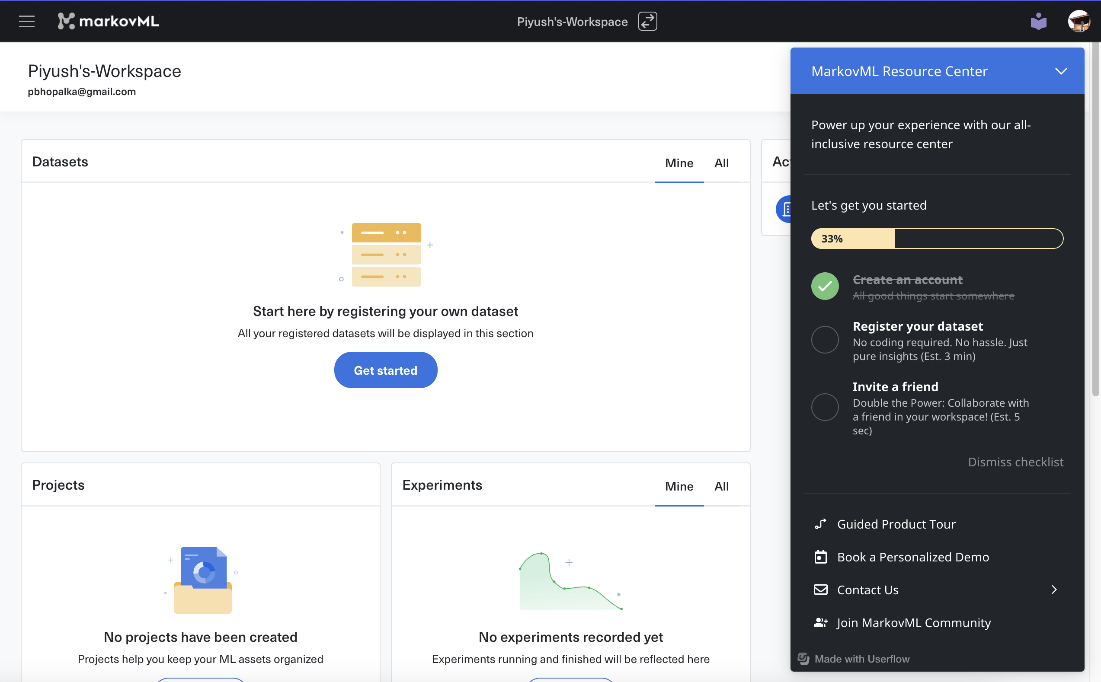Click the green Create an account checkmark
The width and height of the screenshot is (1101, 682).
(825, 286)
